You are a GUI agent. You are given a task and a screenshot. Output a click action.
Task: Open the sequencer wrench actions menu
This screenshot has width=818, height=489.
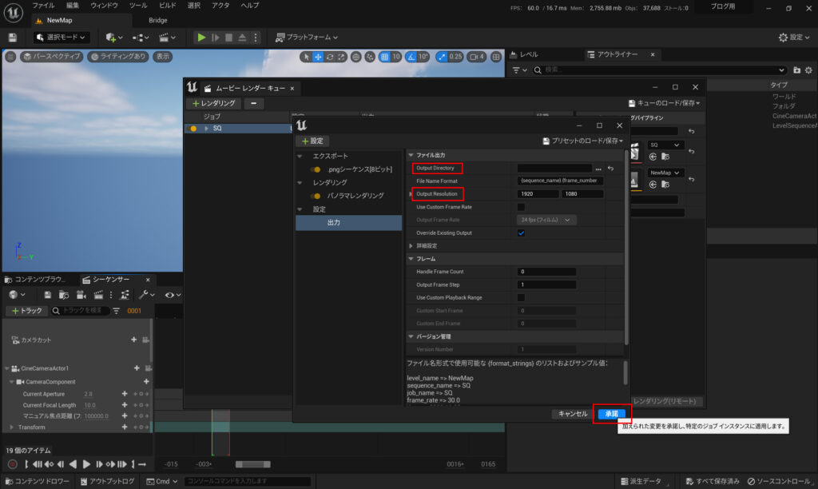pos(149,295)
